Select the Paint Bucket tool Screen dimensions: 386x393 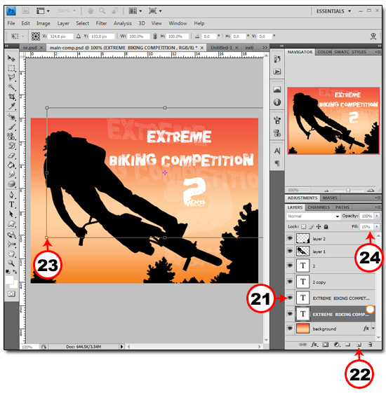point(11,165)
